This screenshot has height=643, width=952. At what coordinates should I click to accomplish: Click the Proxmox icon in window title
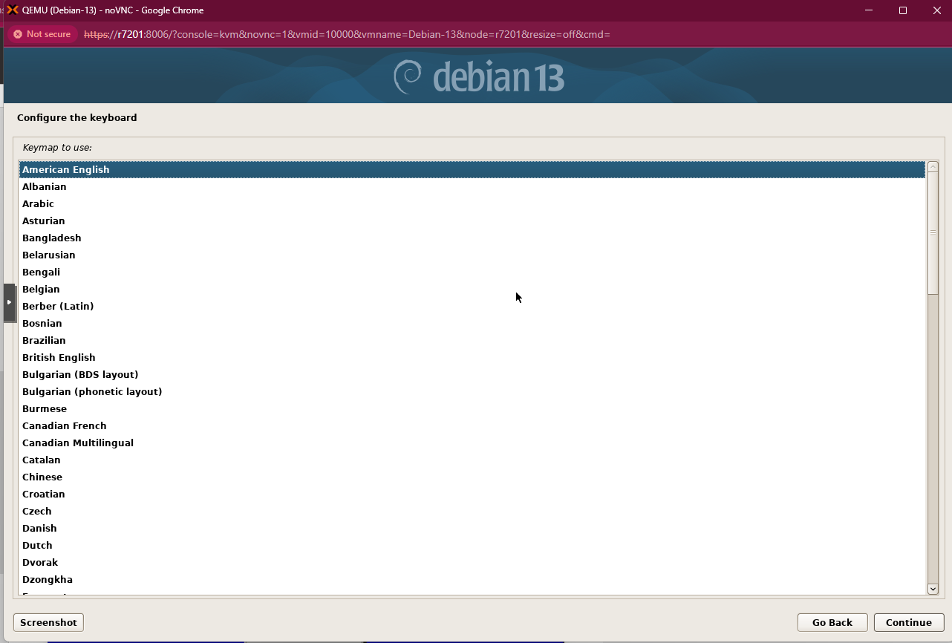[12, 10]
